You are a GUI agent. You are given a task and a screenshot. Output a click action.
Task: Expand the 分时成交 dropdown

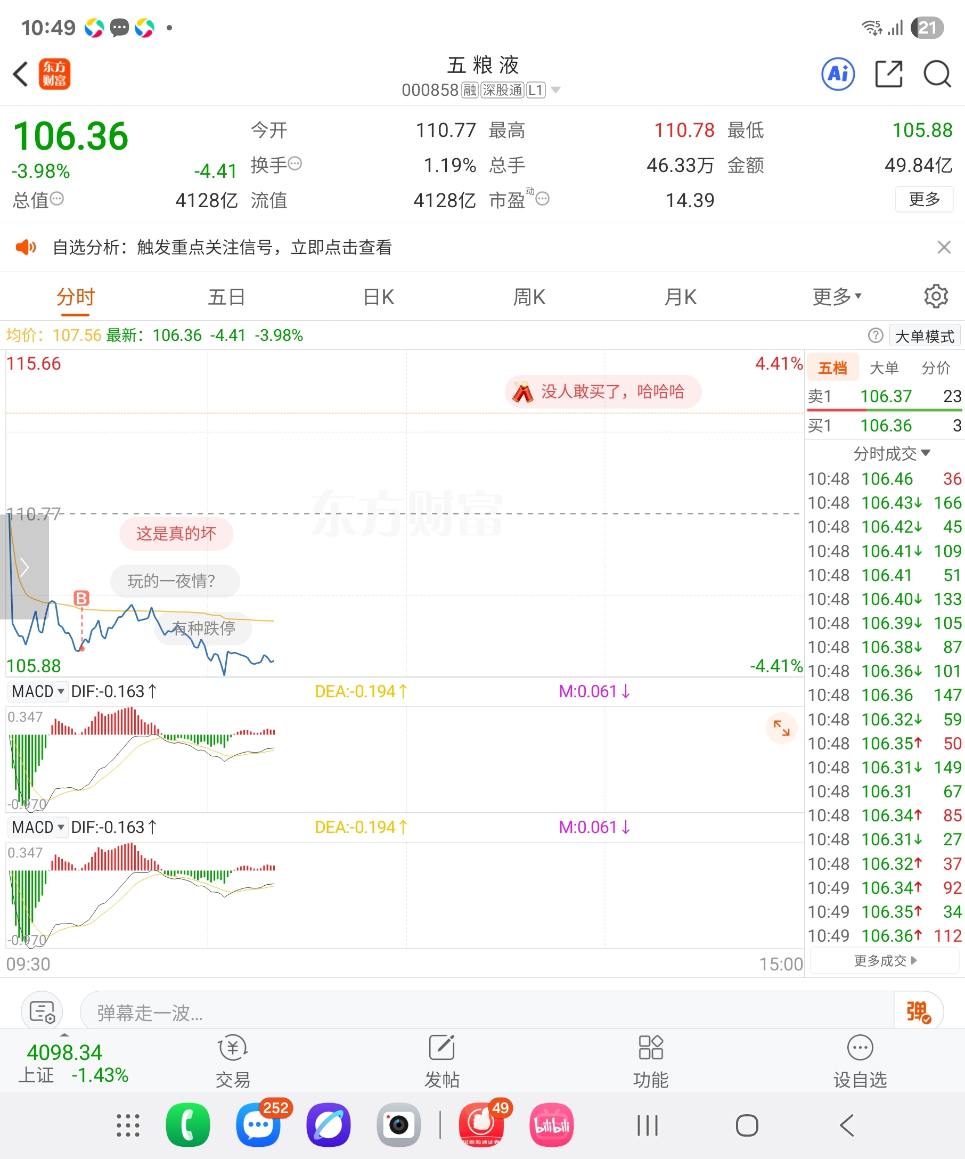892,453
